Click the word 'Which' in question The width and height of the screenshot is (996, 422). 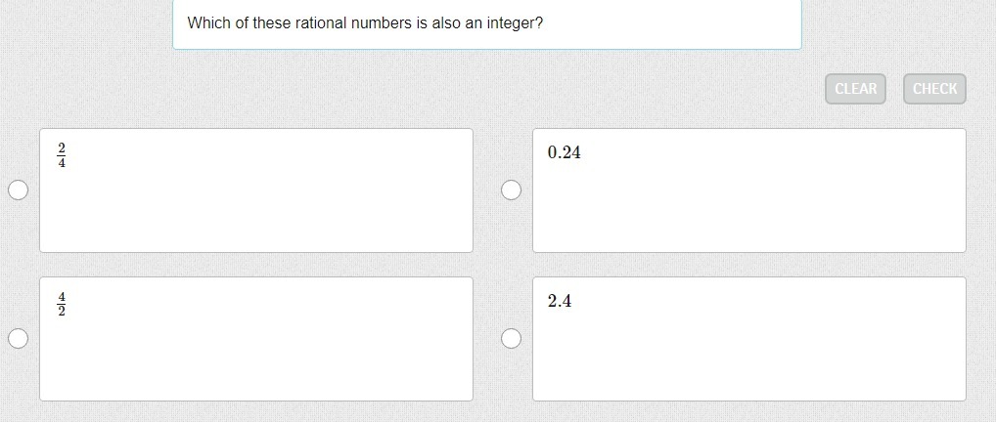pyautogui.click(x=207, y=22)
